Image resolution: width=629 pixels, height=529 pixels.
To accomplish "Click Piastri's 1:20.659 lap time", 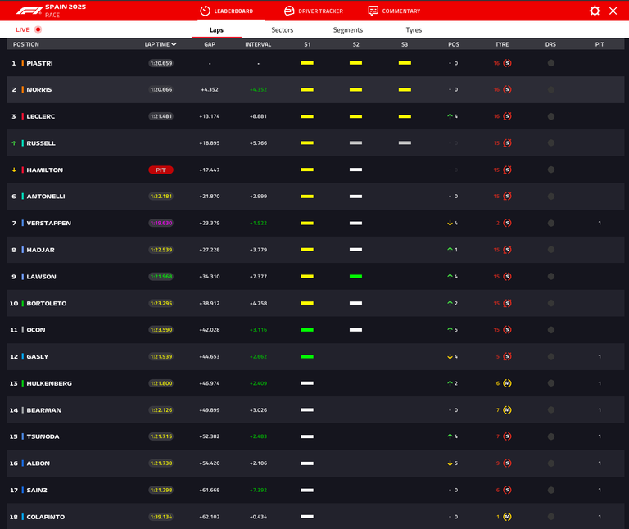I will [x=161, y=63].
